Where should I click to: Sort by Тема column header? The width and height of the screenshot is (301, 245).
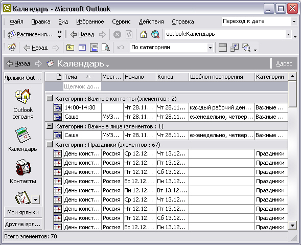tap(82, 77)
